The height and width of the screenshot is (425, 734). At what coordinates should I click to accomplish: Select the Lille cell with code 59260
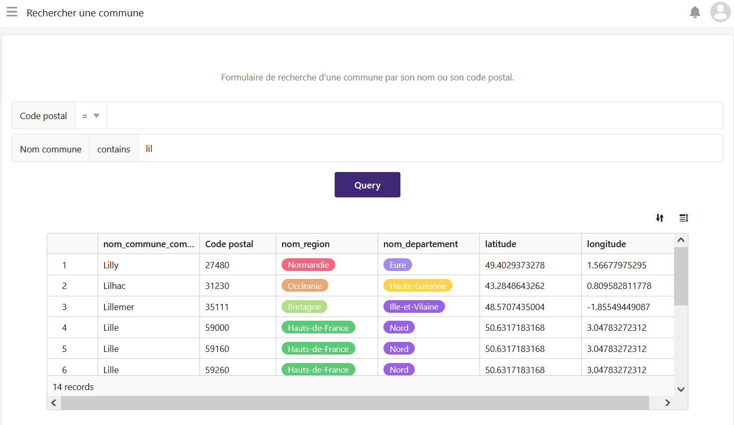point(149,368)
